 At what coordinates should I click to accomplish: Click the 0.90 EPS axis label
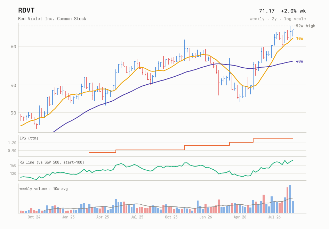coord(12,151)
